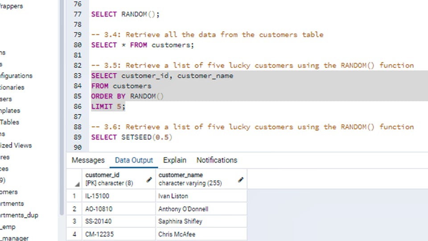The height and width of the screenshot is (241, 428).
Task: Click the sidebar vertical scrollbar
Action: coord(62,107)
